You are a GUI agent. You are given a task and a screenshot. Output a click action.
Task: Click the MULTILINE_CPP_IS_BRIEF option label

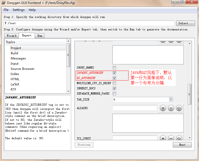pyautogui.click(x=94, y=83)
